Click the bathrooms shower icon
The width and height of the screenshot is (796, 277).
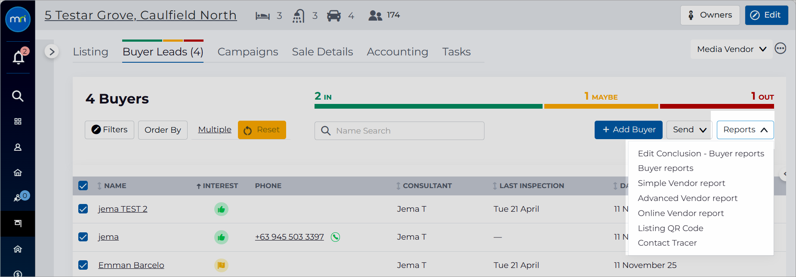coord(299,16)
